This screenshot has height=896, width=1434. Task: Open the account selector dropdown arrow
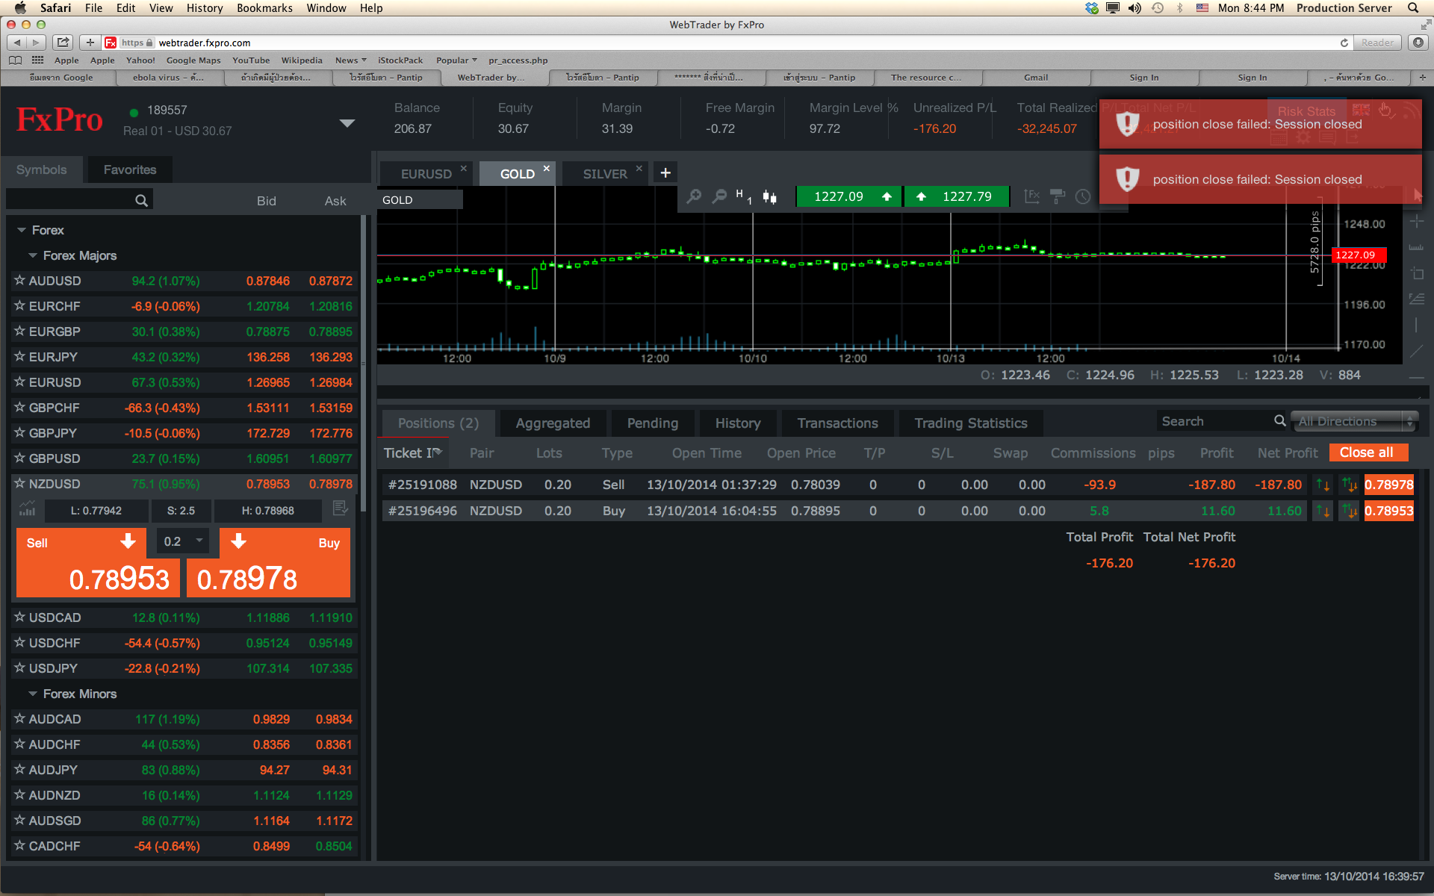pos(347,123)
